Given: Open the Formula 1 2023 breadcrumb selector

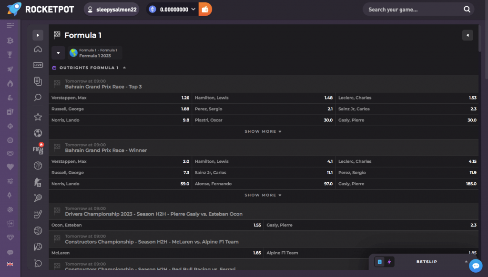Looking at the screenshot, I should point(95,53).
